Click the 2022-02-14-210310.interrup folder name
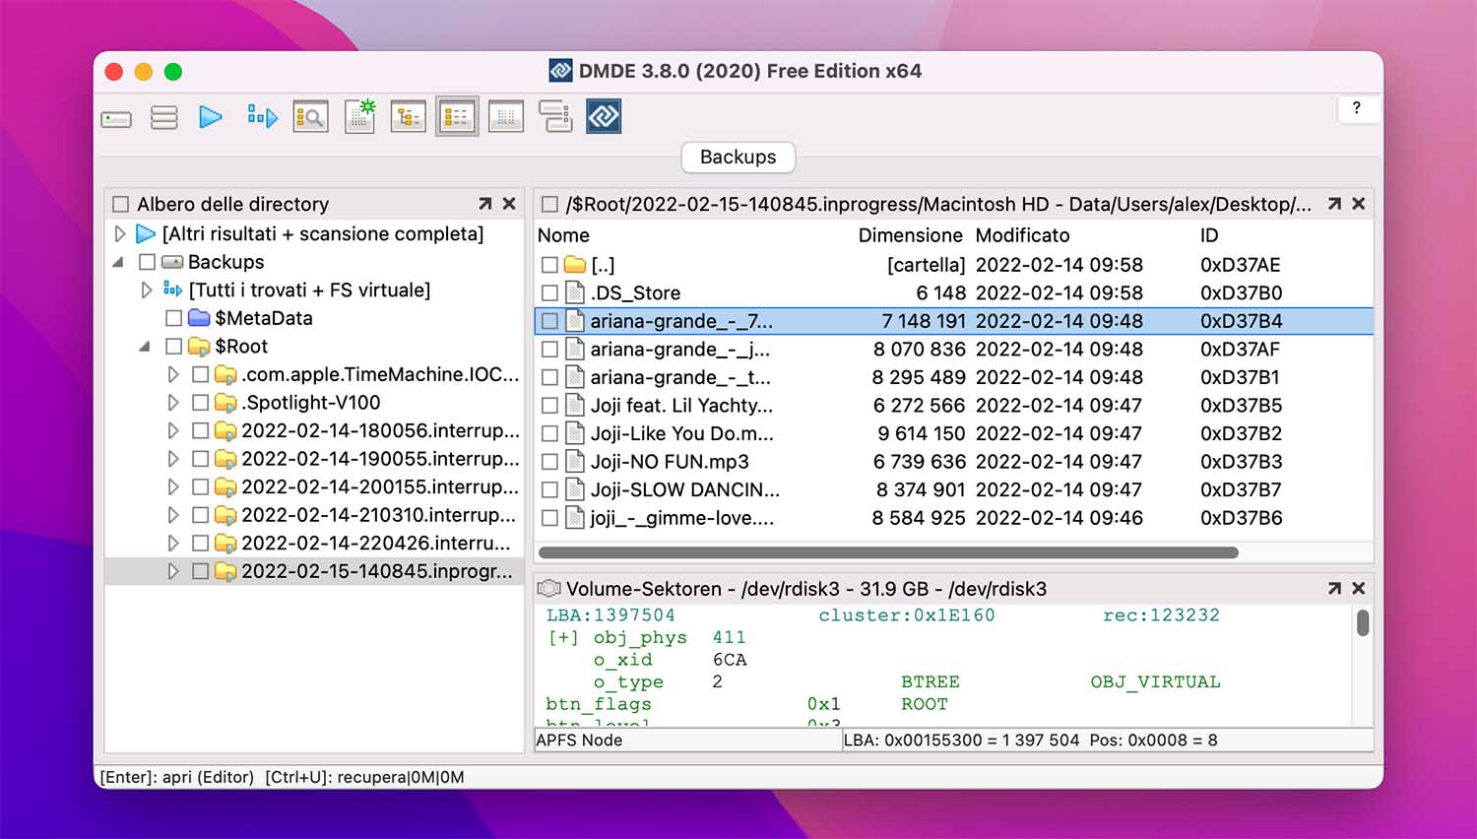The width and height of the screenshot is (1477, 839). 378,515
